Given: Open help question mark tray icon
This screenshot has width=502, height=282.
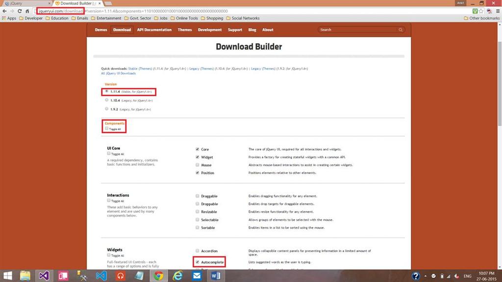Looking at the screenshot, I should (x=416, y=276).
